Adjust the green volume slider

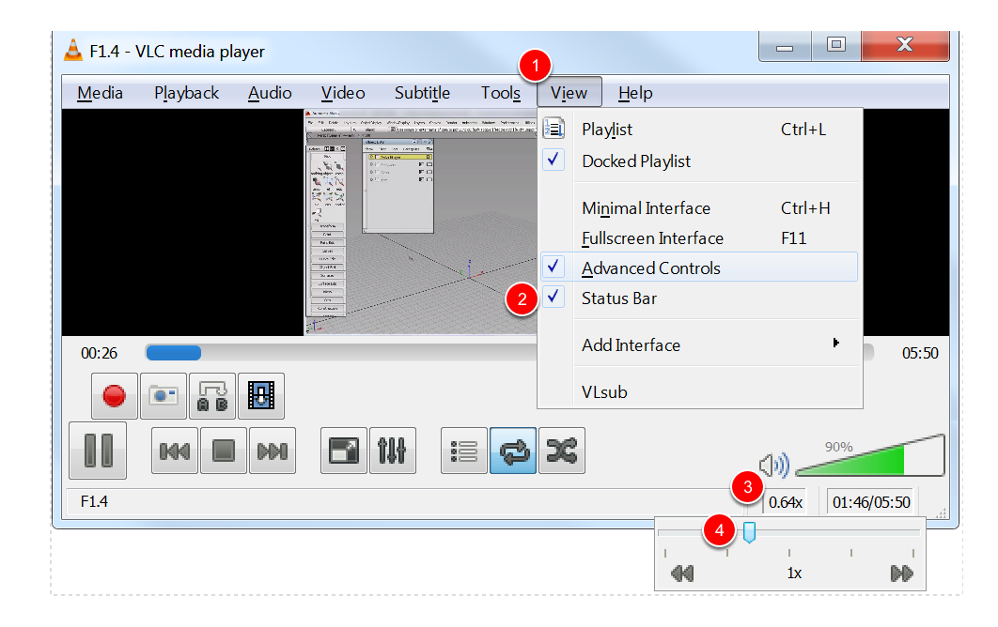869,455
